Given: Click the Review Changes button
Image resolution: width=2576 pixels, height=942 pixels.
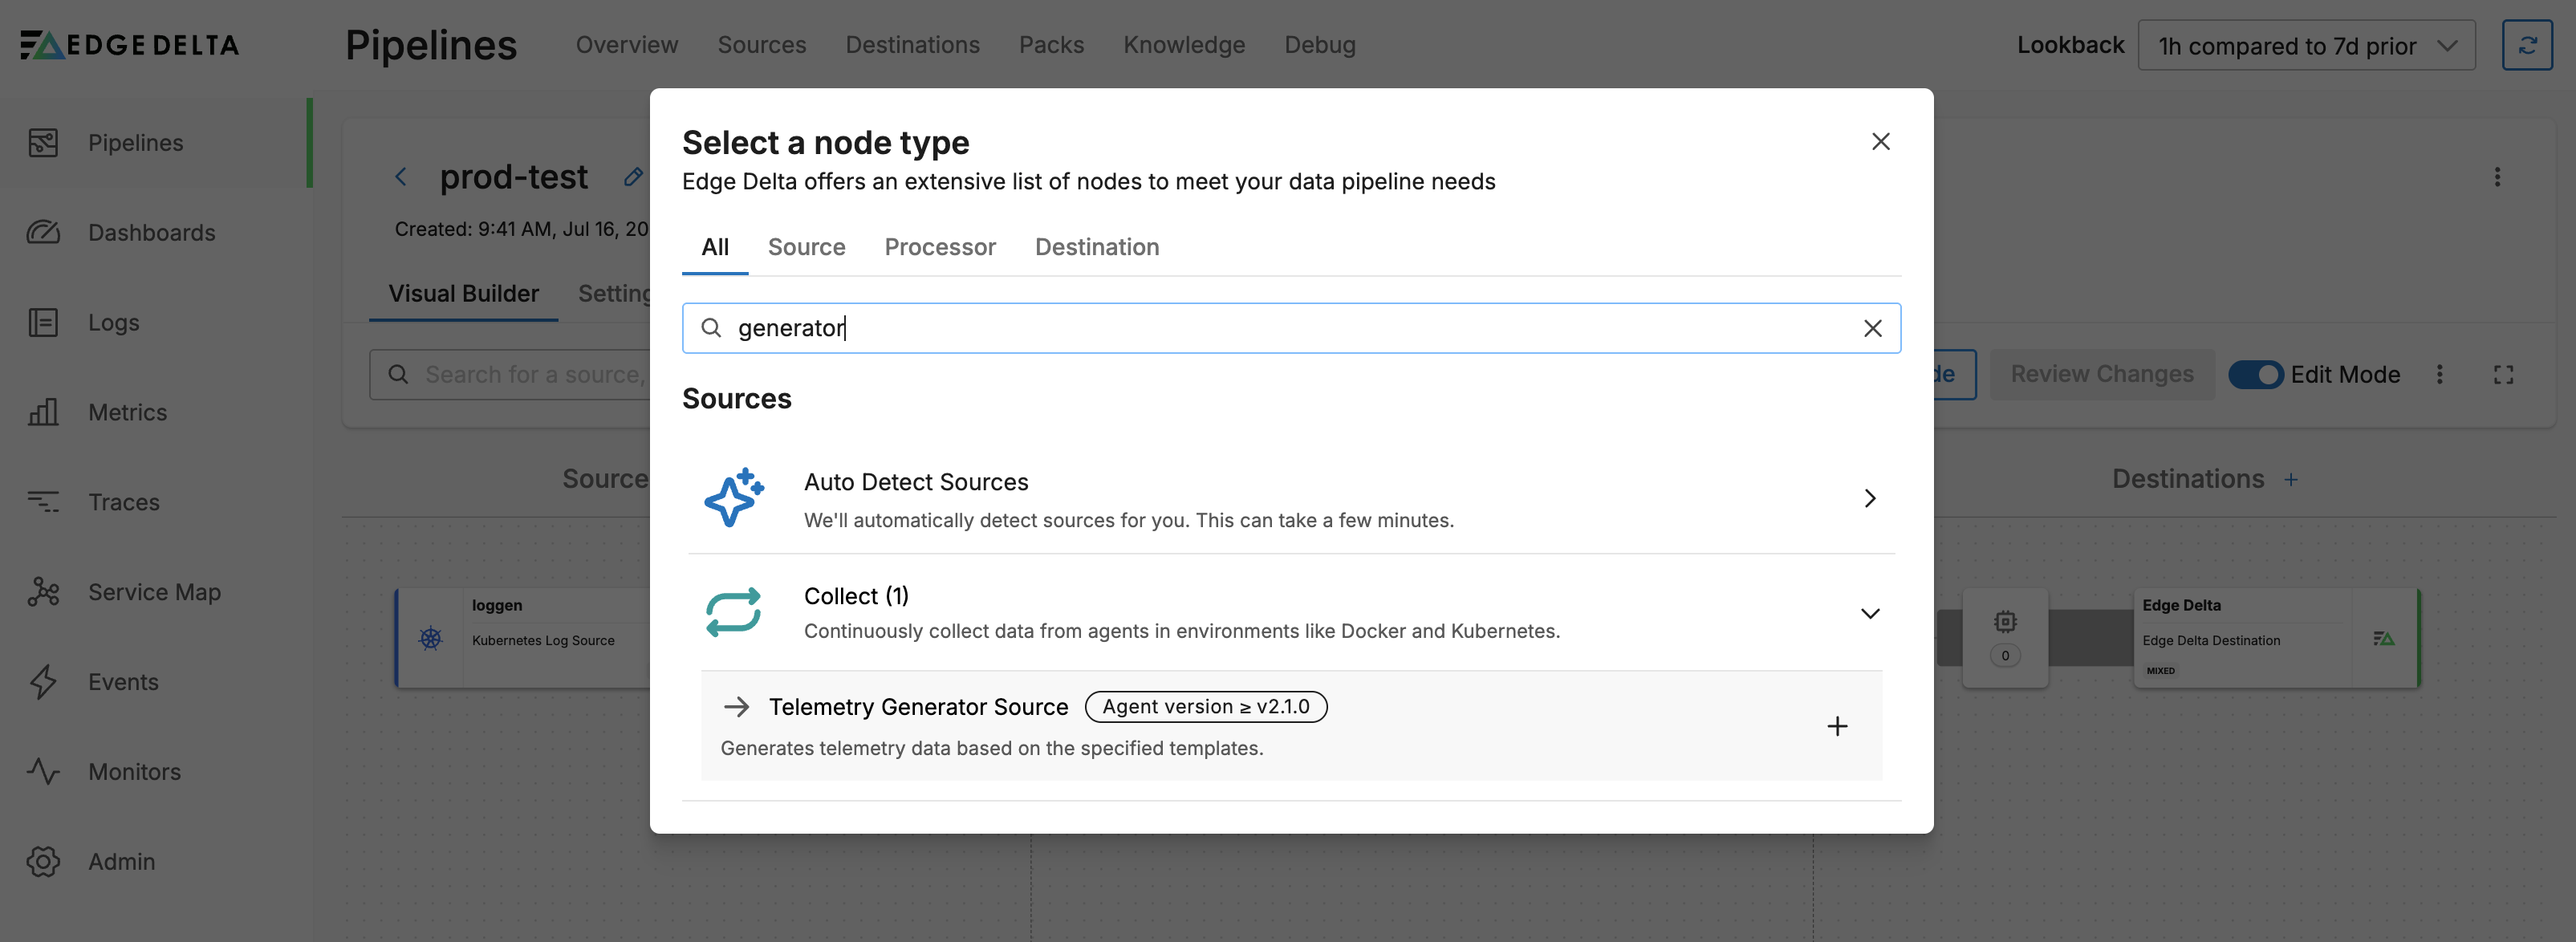Looking at the screenshot, I should pos(2101,374).
